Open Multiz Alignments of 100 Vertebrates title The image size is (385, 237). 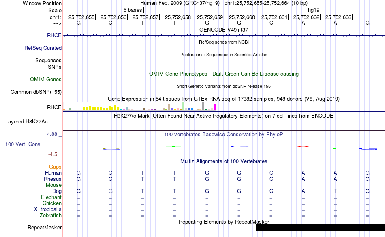click(224, 161)
